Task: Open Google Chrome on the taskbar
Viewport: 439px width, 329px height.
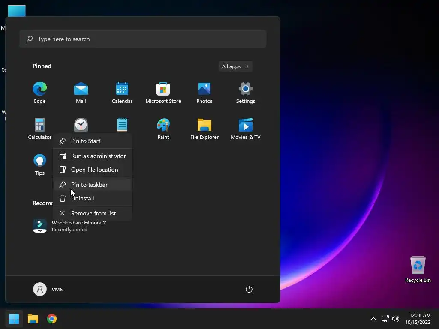Action: [x=52, y=319]
